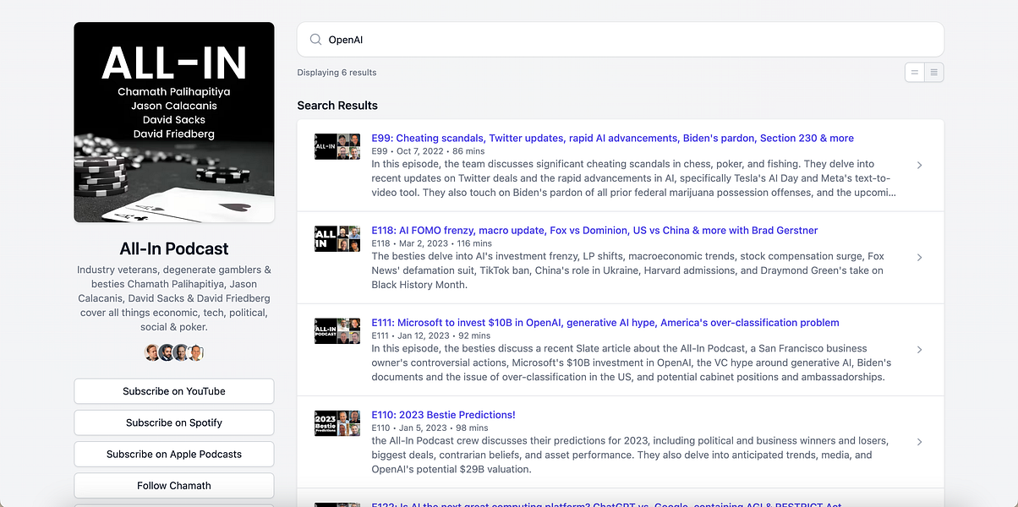
Task: Click Subscribe on Apple Podcasts button
Action: pos(174,454)
